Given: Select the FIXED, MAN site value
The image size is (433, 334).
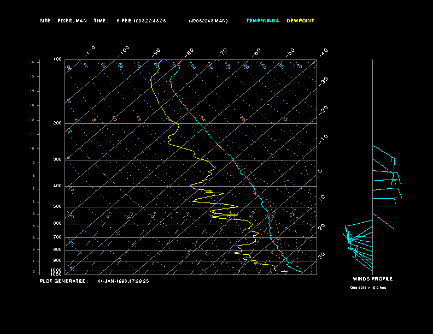Looking at the screenshot, I should pyautogui.click(x=72, y=21).
